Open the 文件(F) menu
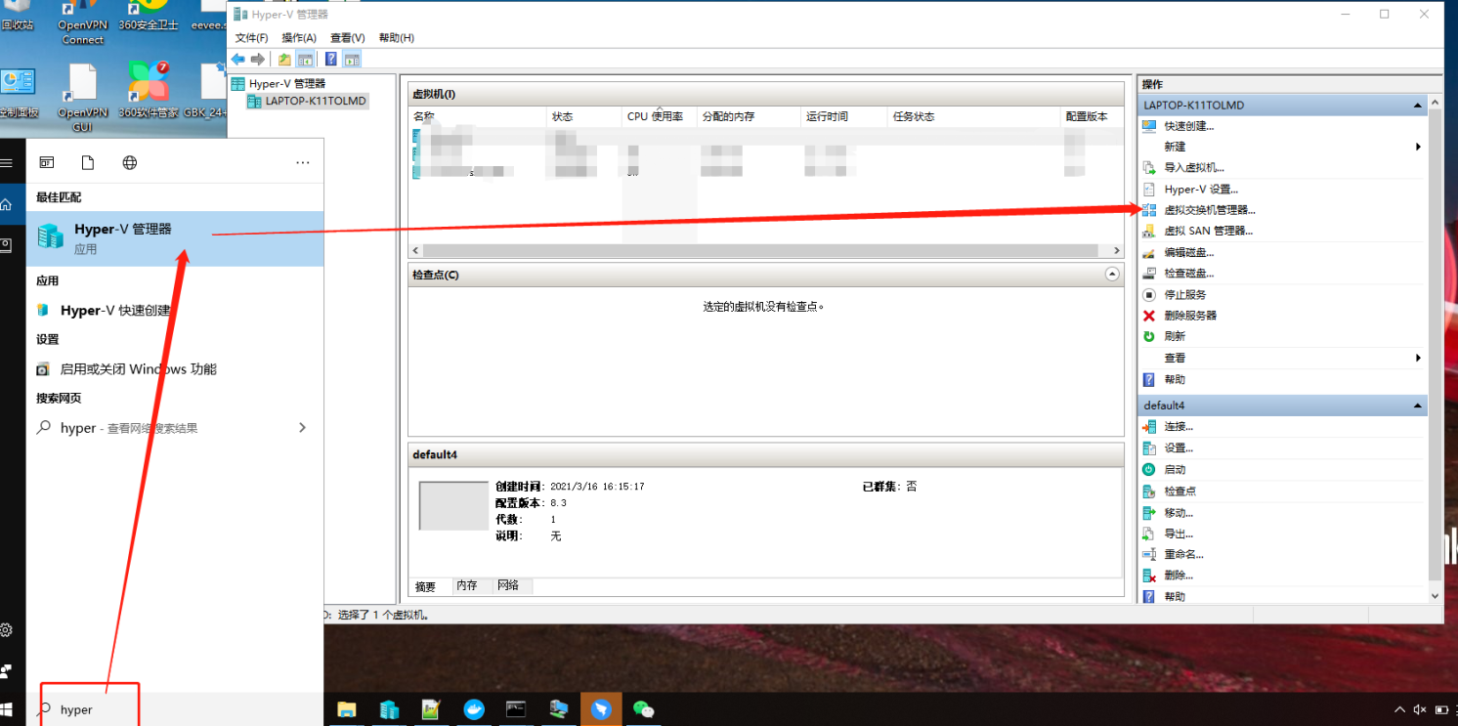Screen dimensions: 1458x726 pyautogui.click(x=251, y=37)
